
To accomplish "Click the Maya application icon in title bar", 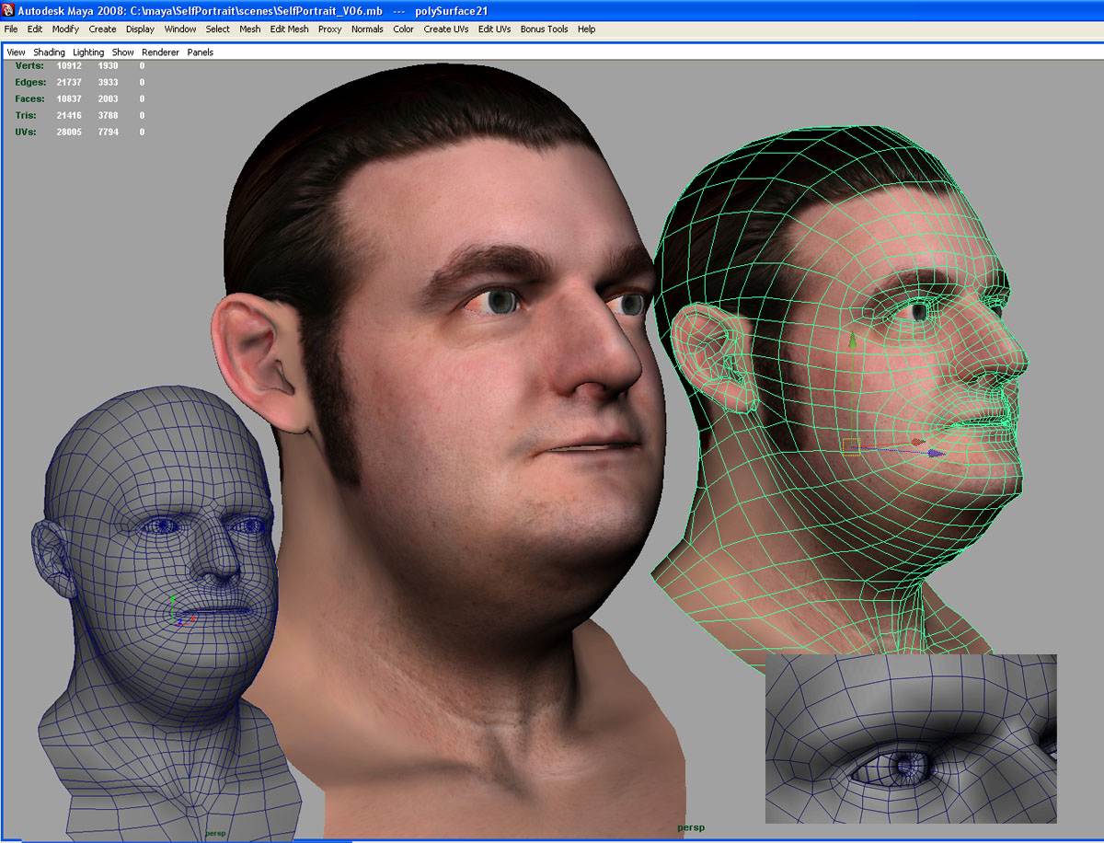I will point(8,9).
